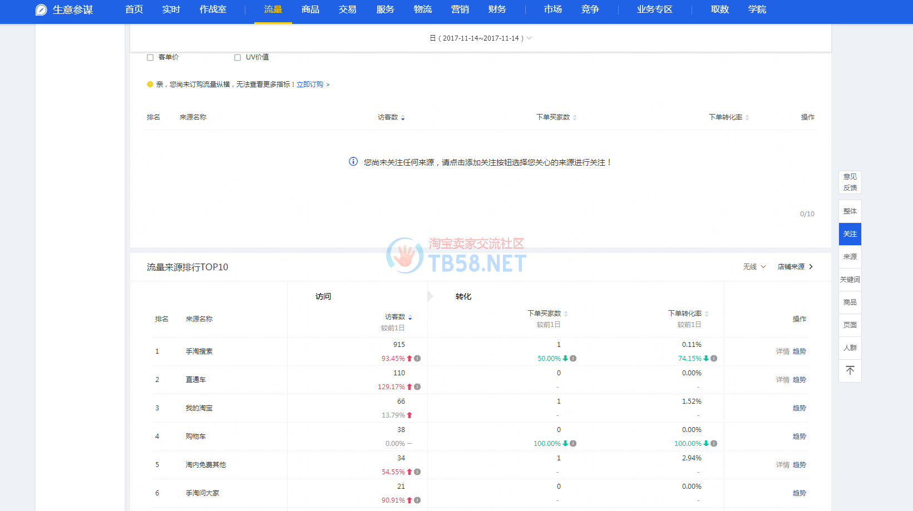This screenshot has height=511, width=913.
Task: Click the 立即订购 subscribe link
Action: pyautogui.click(x=310, y=85)
